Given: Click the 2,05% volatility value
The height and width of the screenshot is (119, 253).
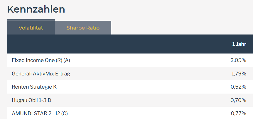Looking at the screenshot, I should click(x=238, y=60).
